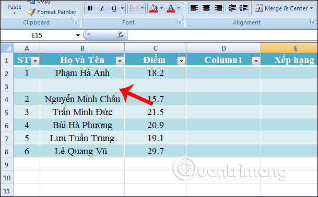Open Họ và Tên filter dropdown
Viewport: 318px width, 197px height.
120,60
